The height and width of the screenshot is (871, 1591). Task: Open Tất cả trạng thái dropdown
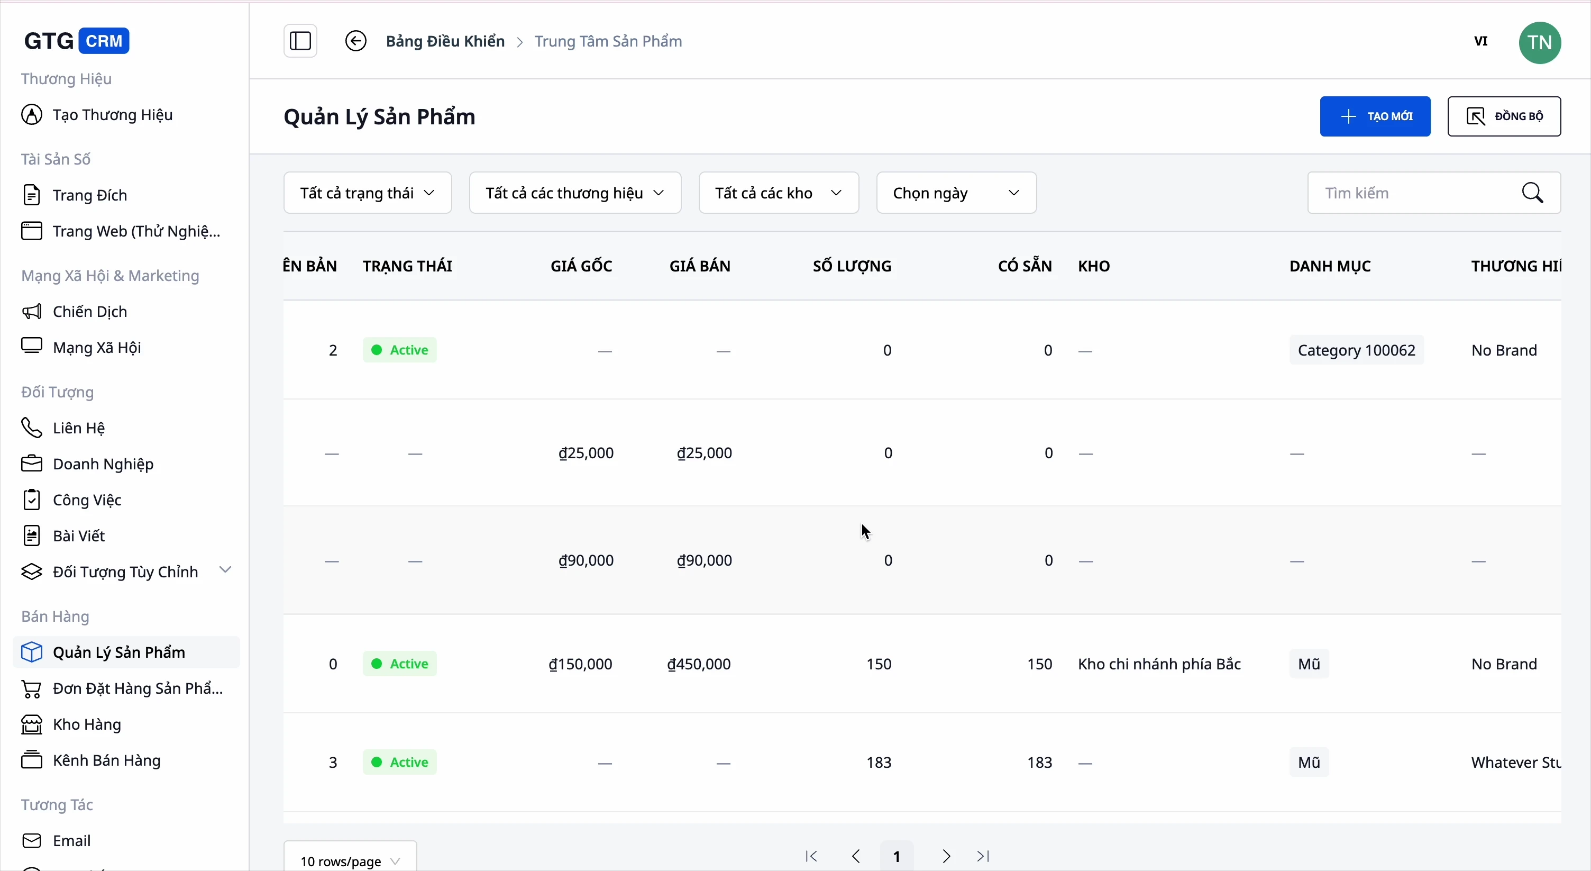[x=368, y=193]
